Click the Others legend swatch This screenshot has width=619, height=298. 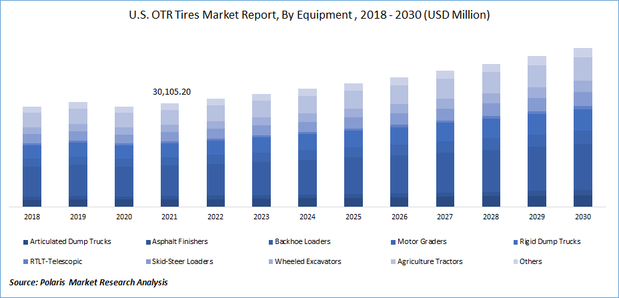(x=516, y=262)
